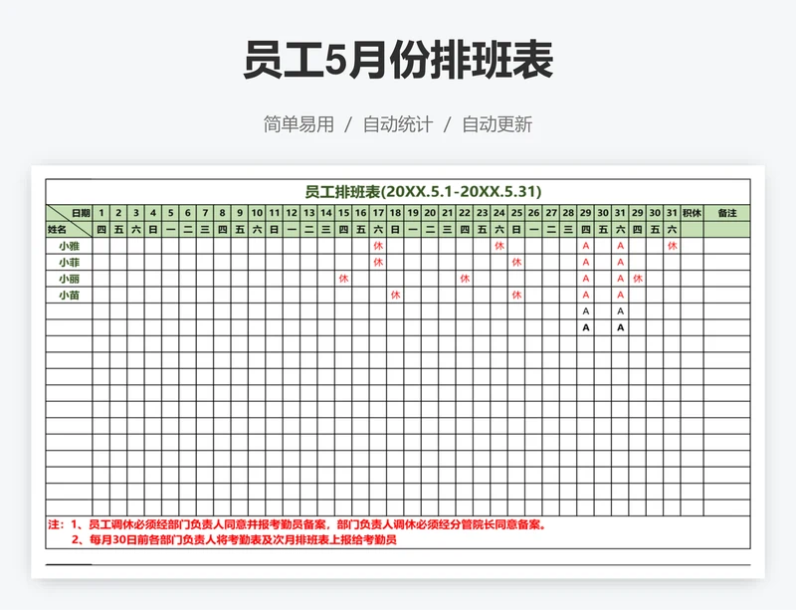Viewport: 796px width, 610px height.
Task: Select 小菲's 休 cell under date 17
Action: (378, 262)
